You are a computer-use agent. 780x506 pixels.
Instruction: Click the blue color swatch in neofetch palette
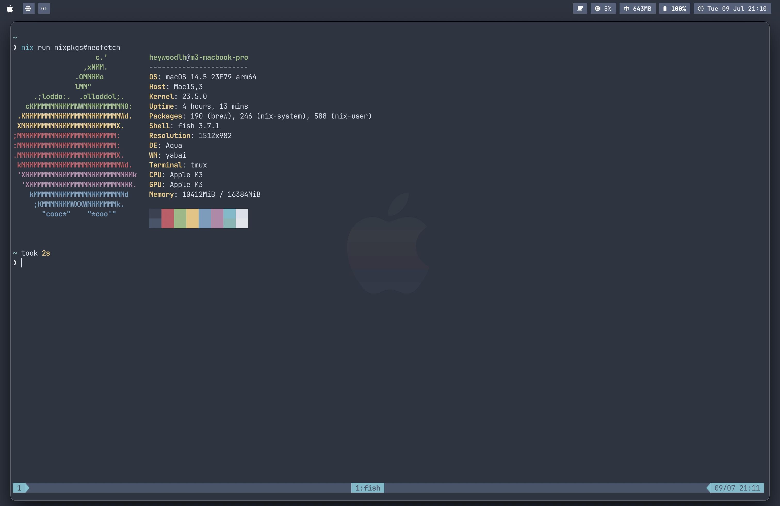(x=205, y=218)
